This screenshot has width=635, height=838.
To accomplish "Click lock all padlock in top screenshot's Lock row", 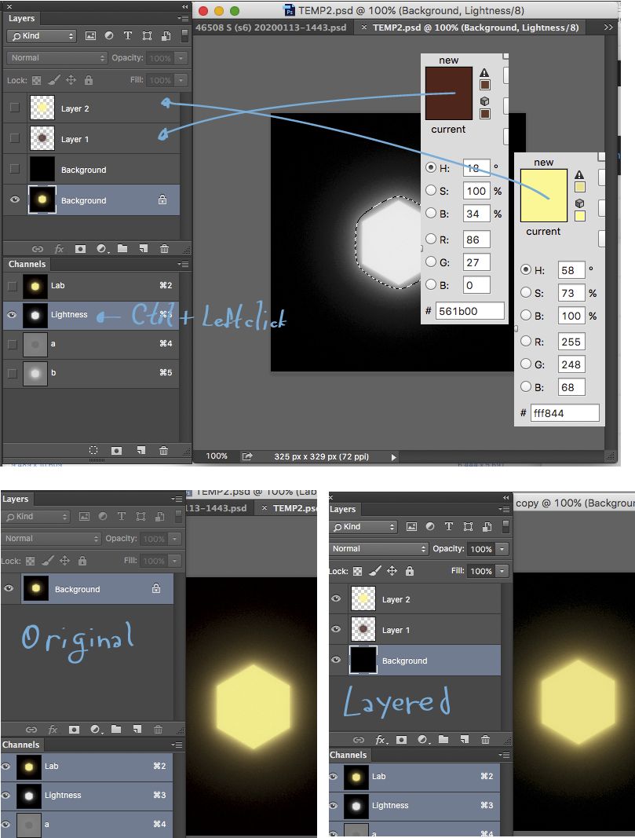I will 89,80.
